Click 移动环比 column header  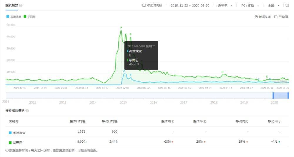point(274,121)
